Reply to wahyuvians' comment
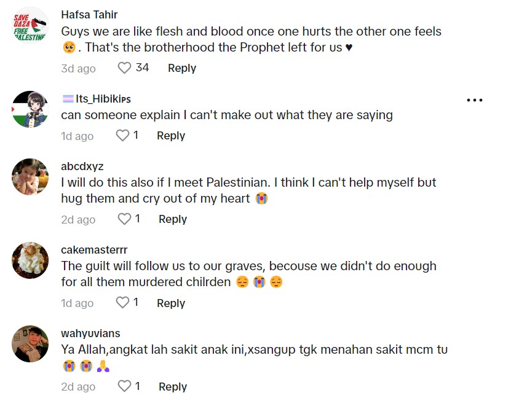Viewport: 511px width, 401px height. (173, 386)
